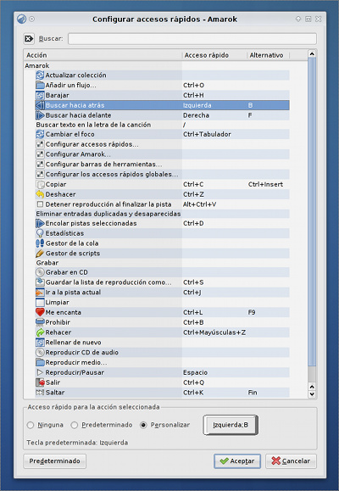Open the Amarok window menu icon in titlebar
339x491 pixels.
coord(21,20)
